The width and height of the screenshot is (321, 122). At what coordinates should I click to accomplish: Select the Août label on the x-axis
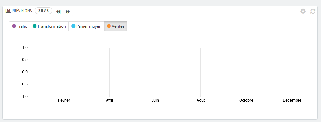click(x=201, y=100)
